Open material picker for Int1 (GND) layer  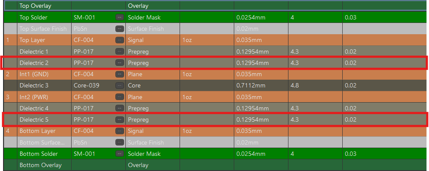tap(120, 74)
